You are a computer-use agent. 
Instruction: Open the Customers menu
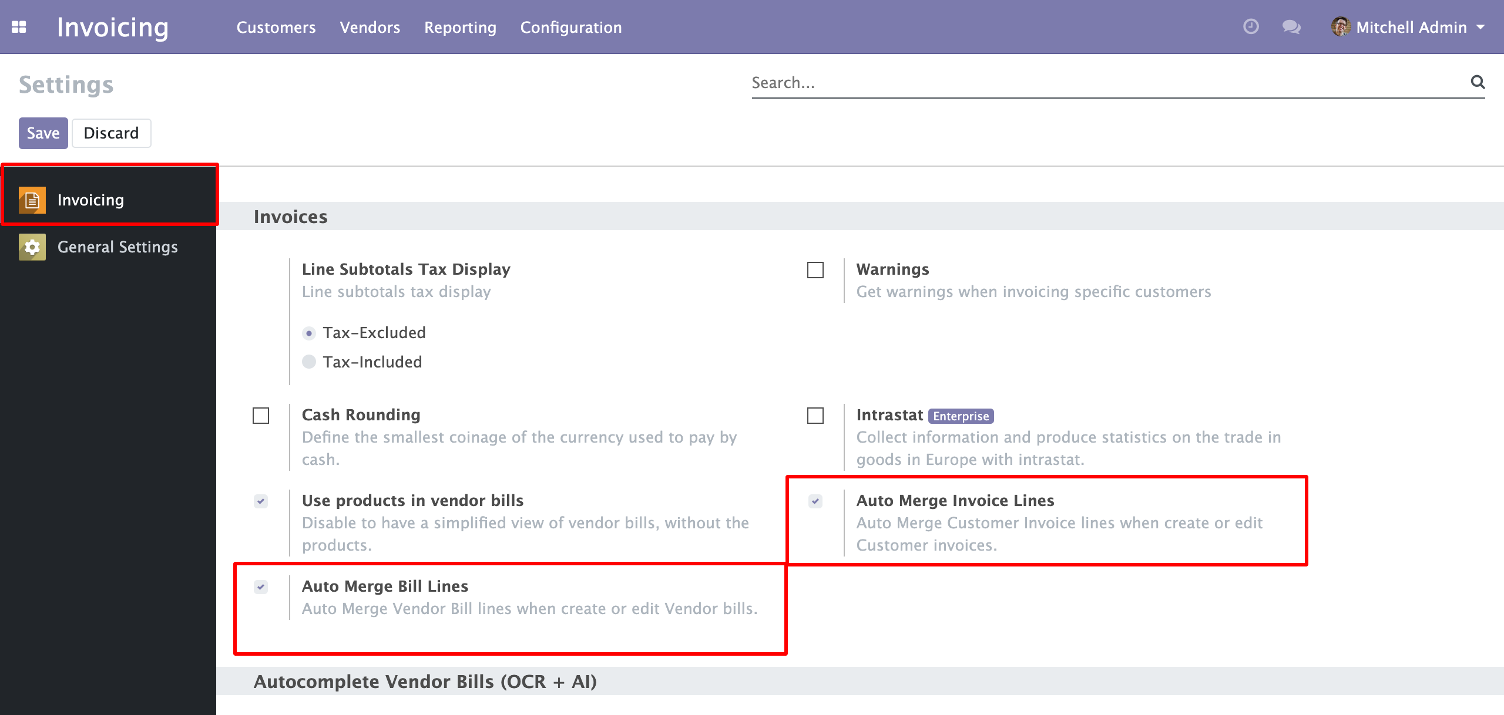(x=276, y=27)
